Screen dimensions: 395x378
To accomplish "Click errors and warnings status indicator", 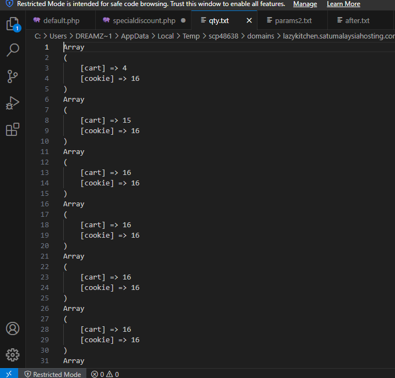I will coord(105,374).
